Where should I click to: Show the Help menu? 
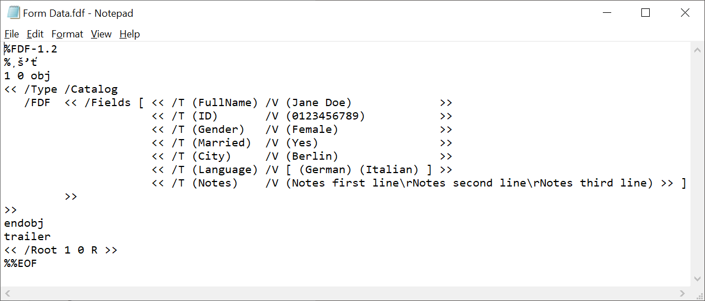[130, 34]
